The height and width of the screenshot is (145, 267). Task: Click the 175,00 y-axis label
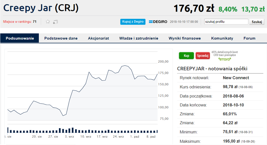pos(163,73)
